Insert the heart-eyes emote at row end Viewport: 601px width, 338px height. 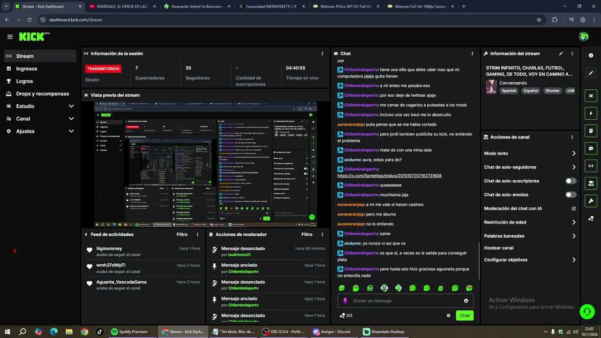469,288
